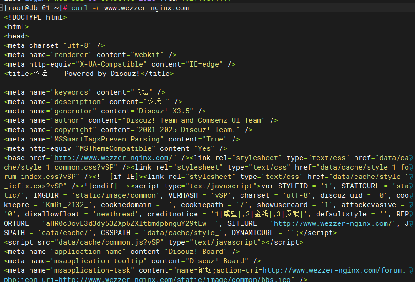The image size is (415, 282).
Task: Click the 'discuz_uid' variable name
Action: click(x=341, y=196)
